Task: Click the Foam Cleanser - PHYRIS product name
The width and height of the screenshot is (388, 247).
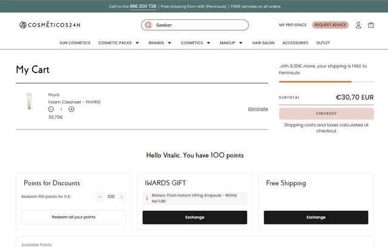Action: coord(74,102)
